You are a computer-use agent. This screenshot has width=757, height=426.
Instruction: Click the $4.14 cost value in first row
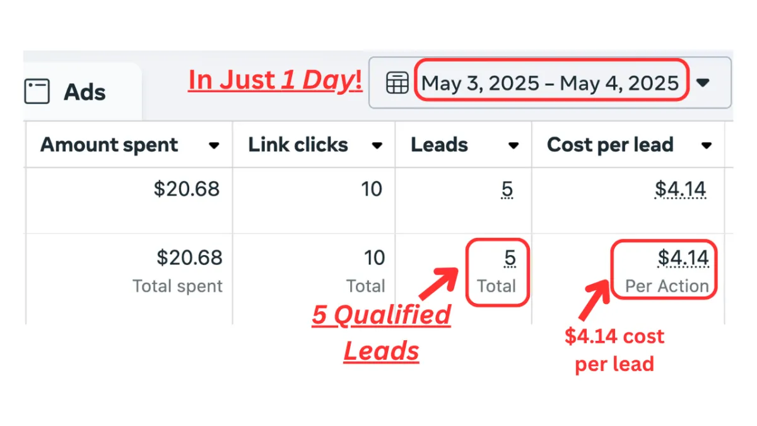(680, 189)
